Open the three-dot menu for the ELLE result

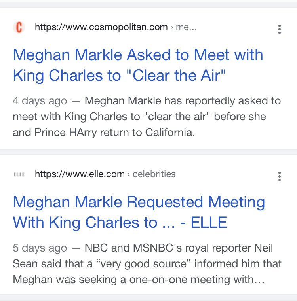[x=280, y=176]
